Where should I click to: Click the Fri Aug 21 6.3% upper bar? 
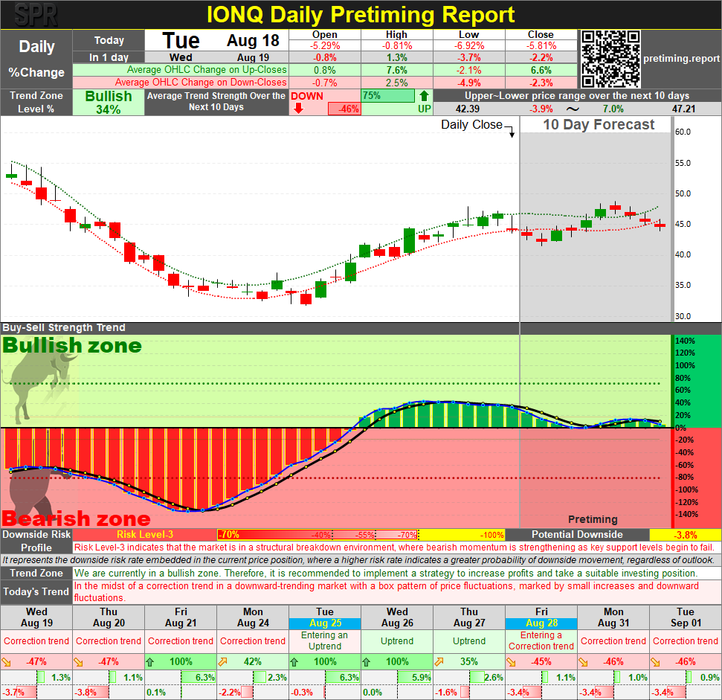(199, 678)
